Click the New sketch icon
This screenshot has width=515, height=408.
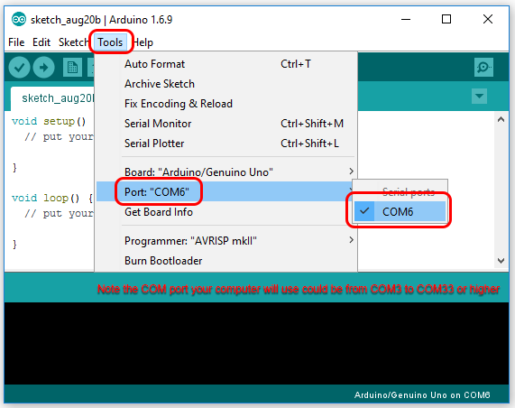pyautogui.click(x=72, y=68)
